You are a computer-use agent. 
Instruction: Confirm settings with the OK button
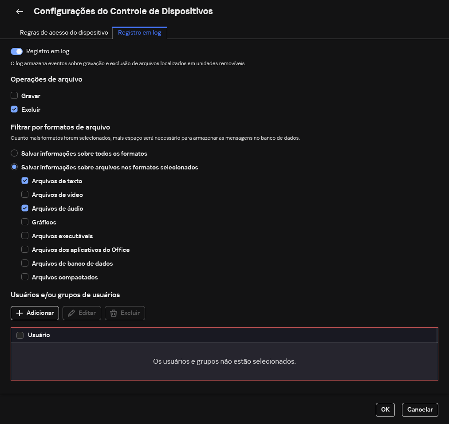tap(385, 409)
